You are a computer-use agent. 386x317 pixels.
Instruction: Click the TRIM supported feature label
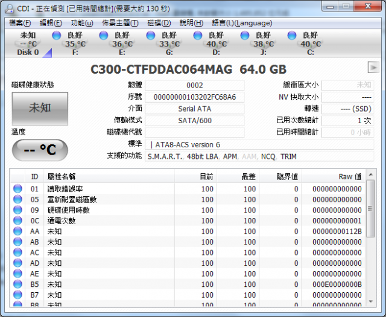288,156
